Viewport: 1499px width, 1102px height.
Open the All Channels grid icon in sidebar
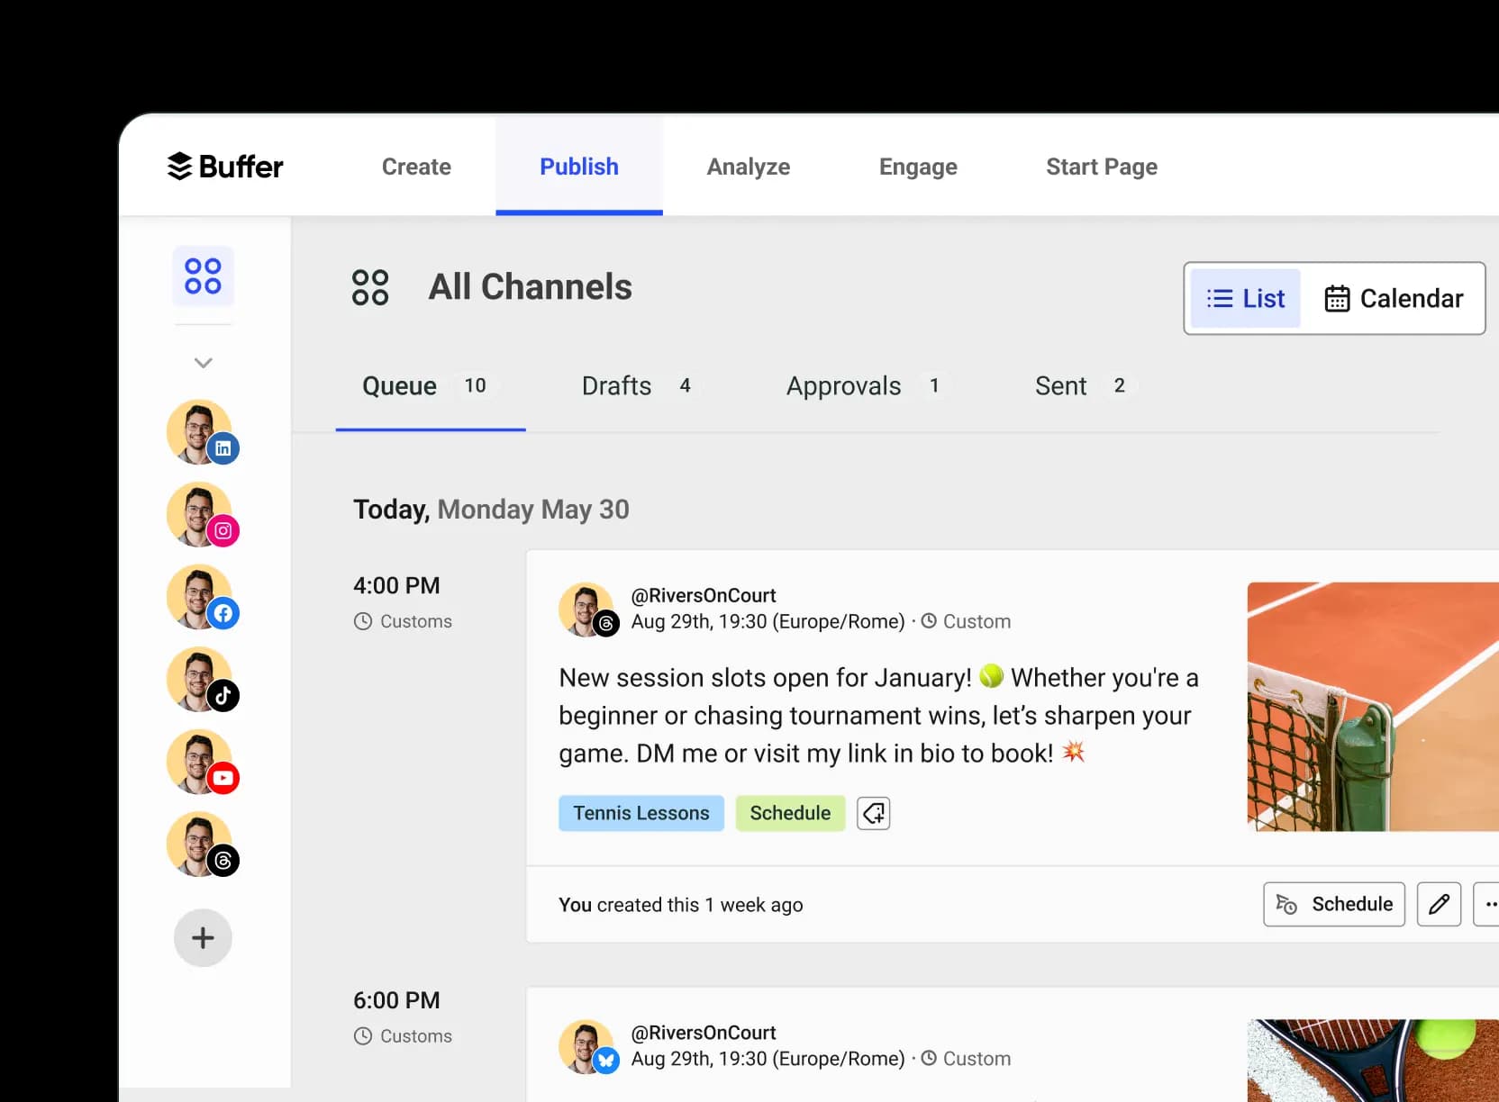click(x=203, y=276)
